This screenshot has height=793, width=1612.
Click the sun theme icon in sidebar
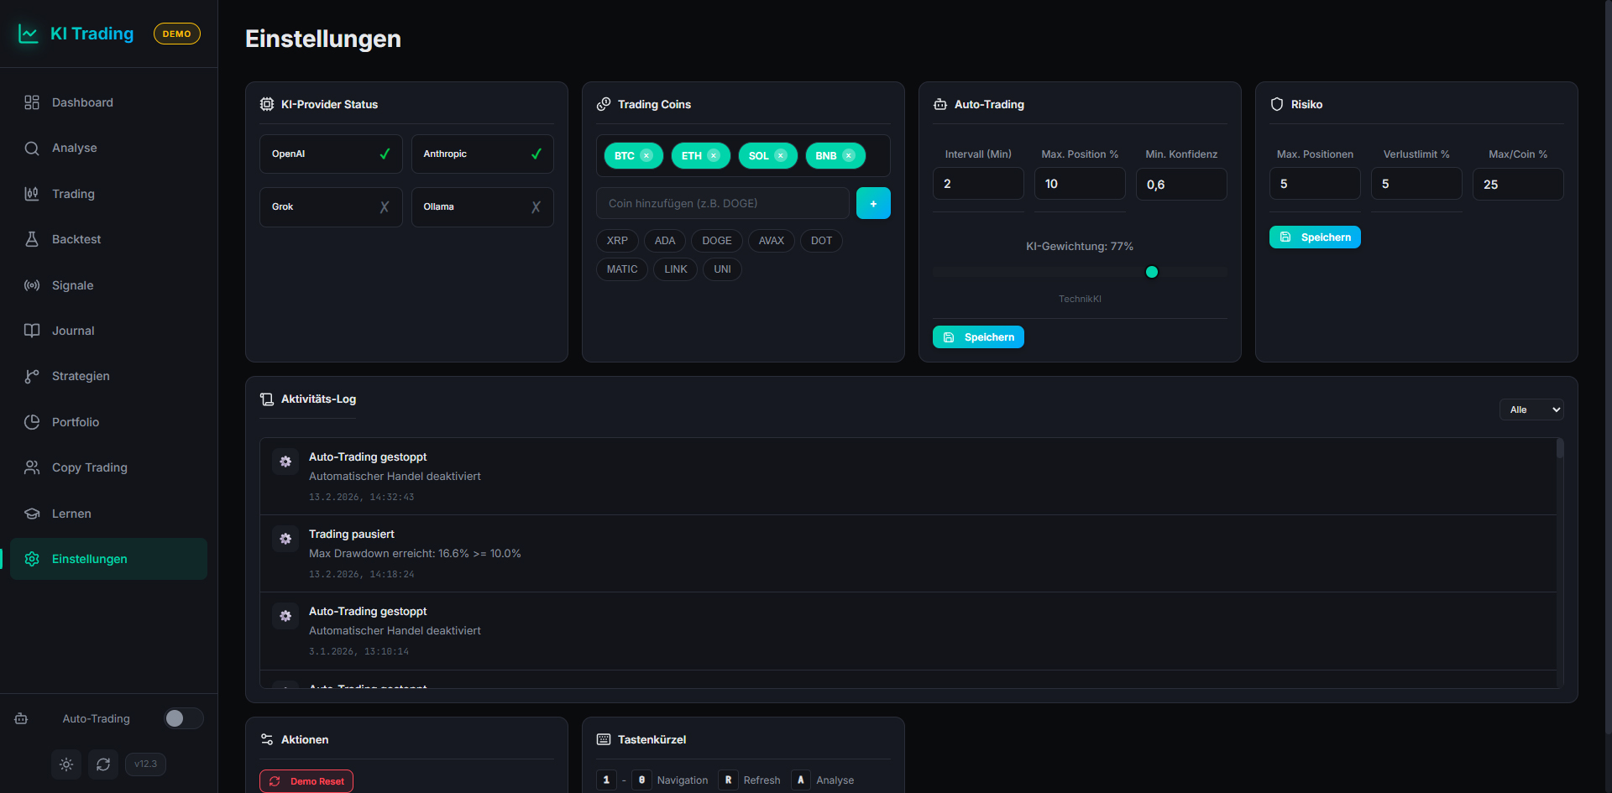(x=66, y=764)
